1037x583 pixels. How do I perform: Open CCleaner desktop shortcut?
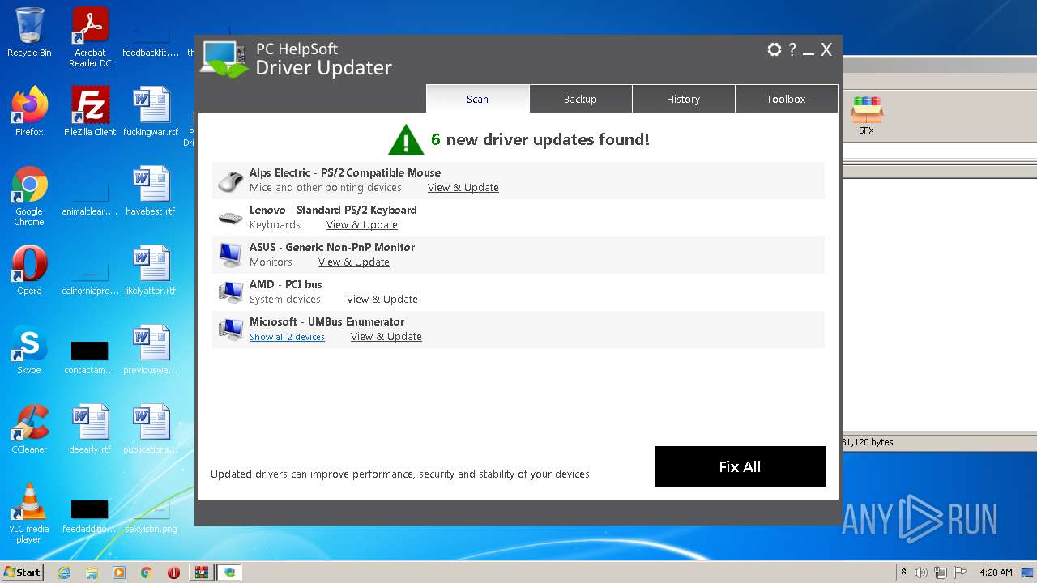click(29, 429)
